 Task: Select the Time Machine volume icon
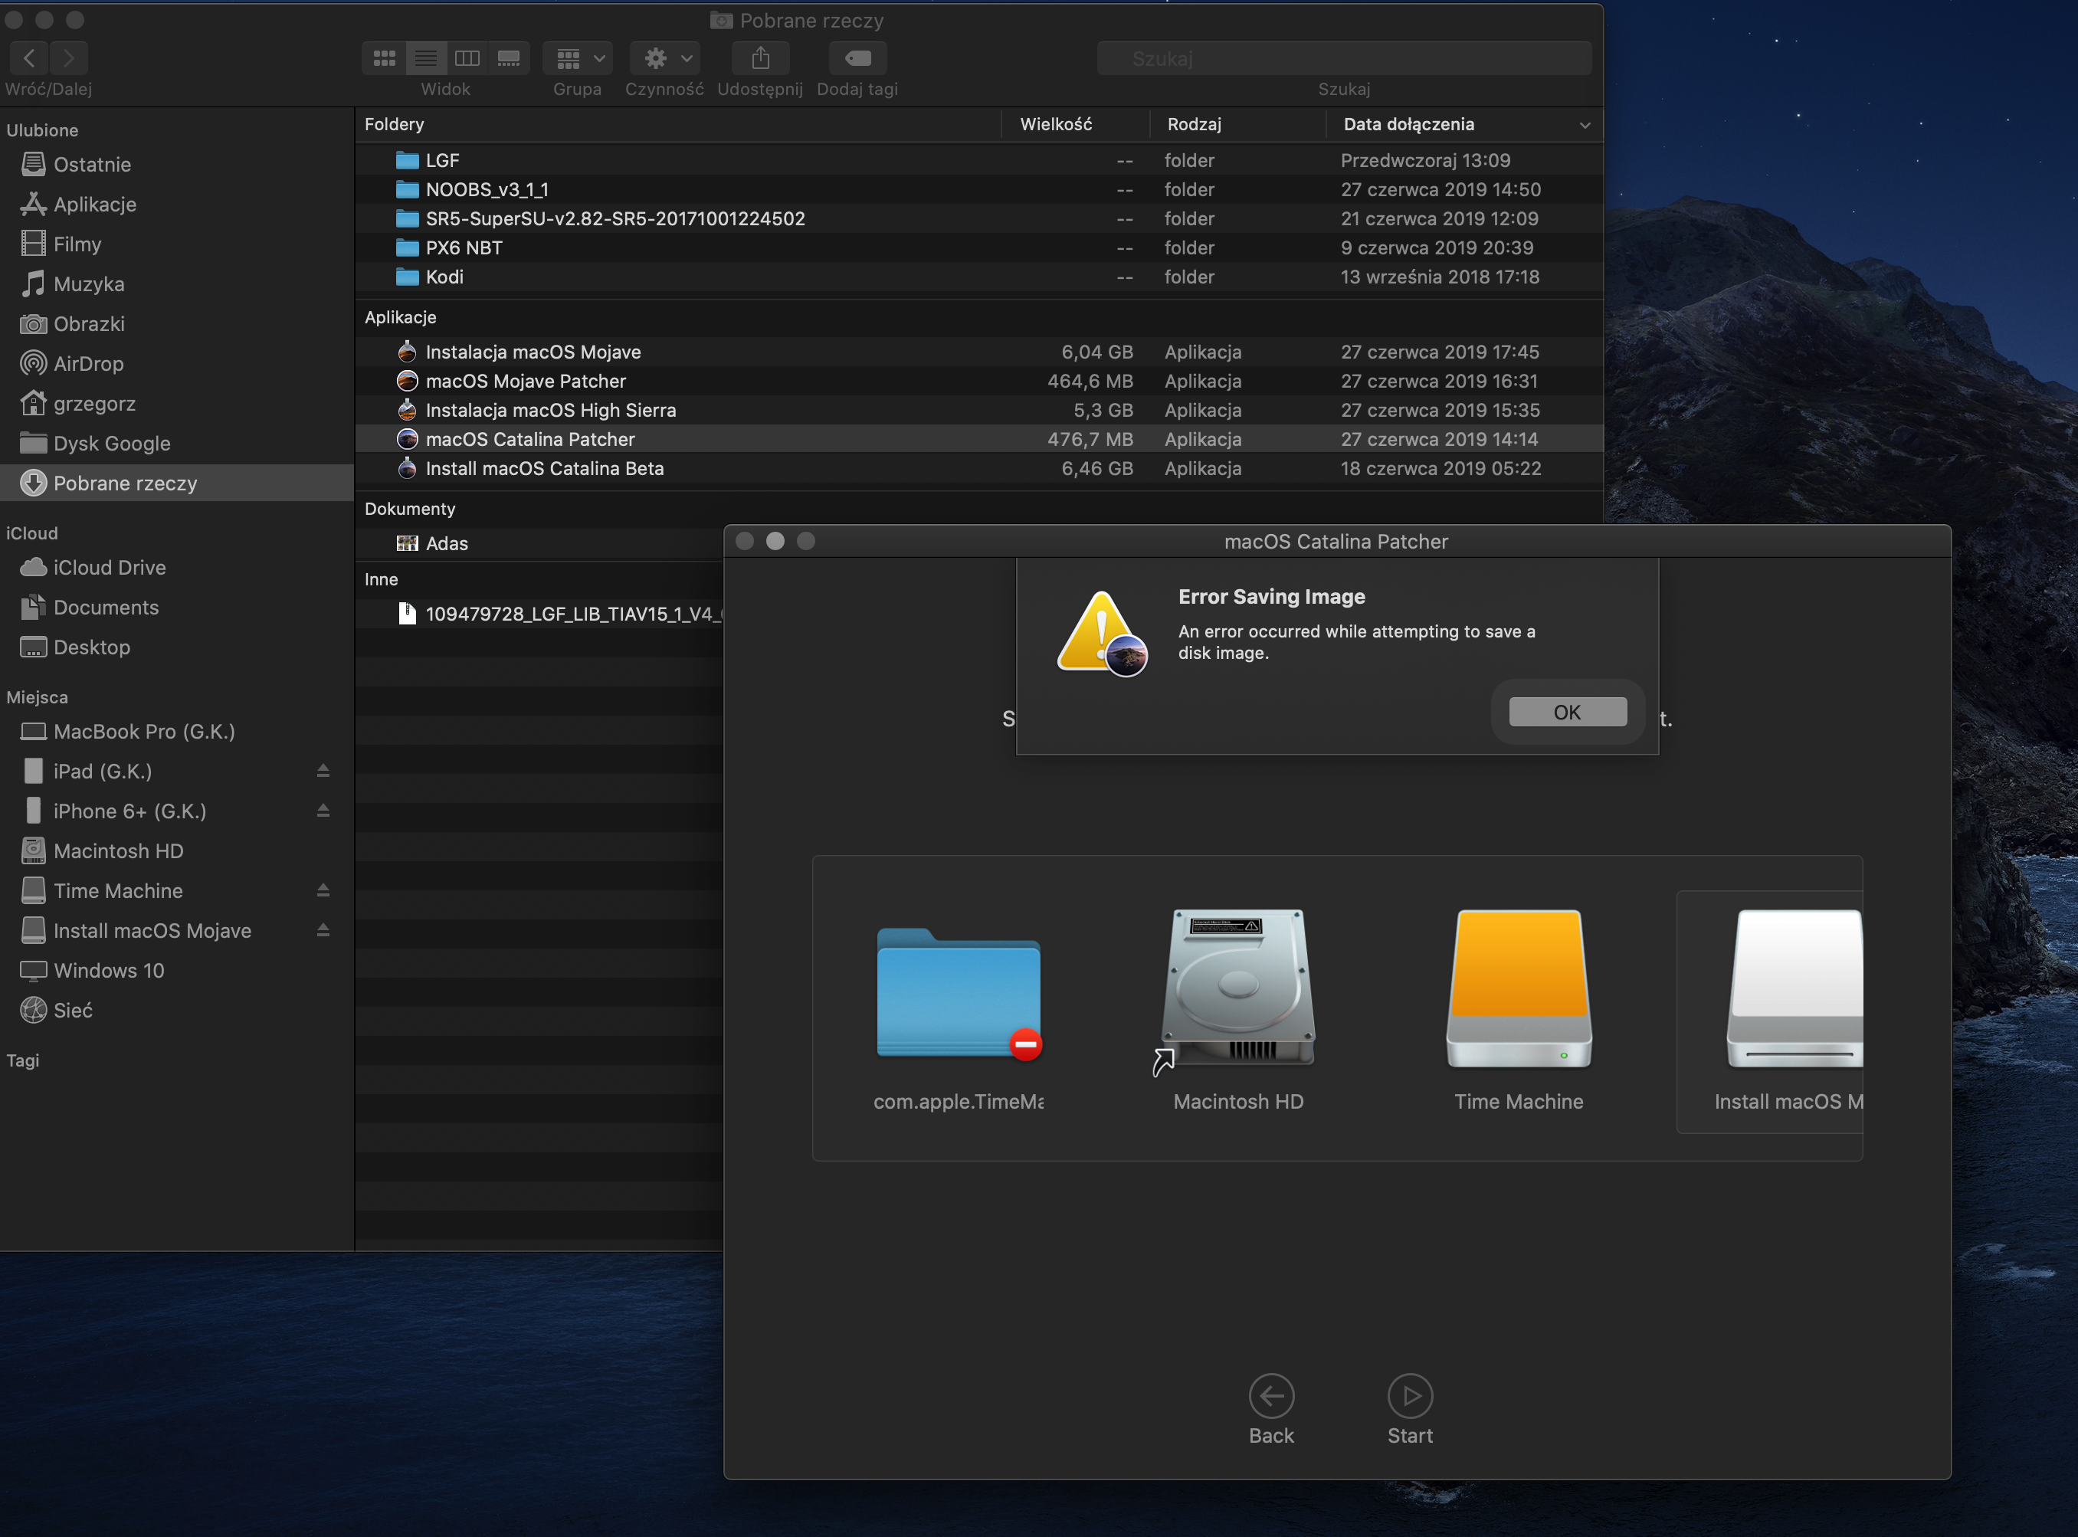(1518, 989)
